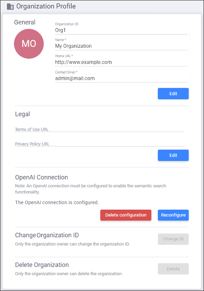Click the General section heading
This screenshot has width=204, height=291.
click(25, 22)
